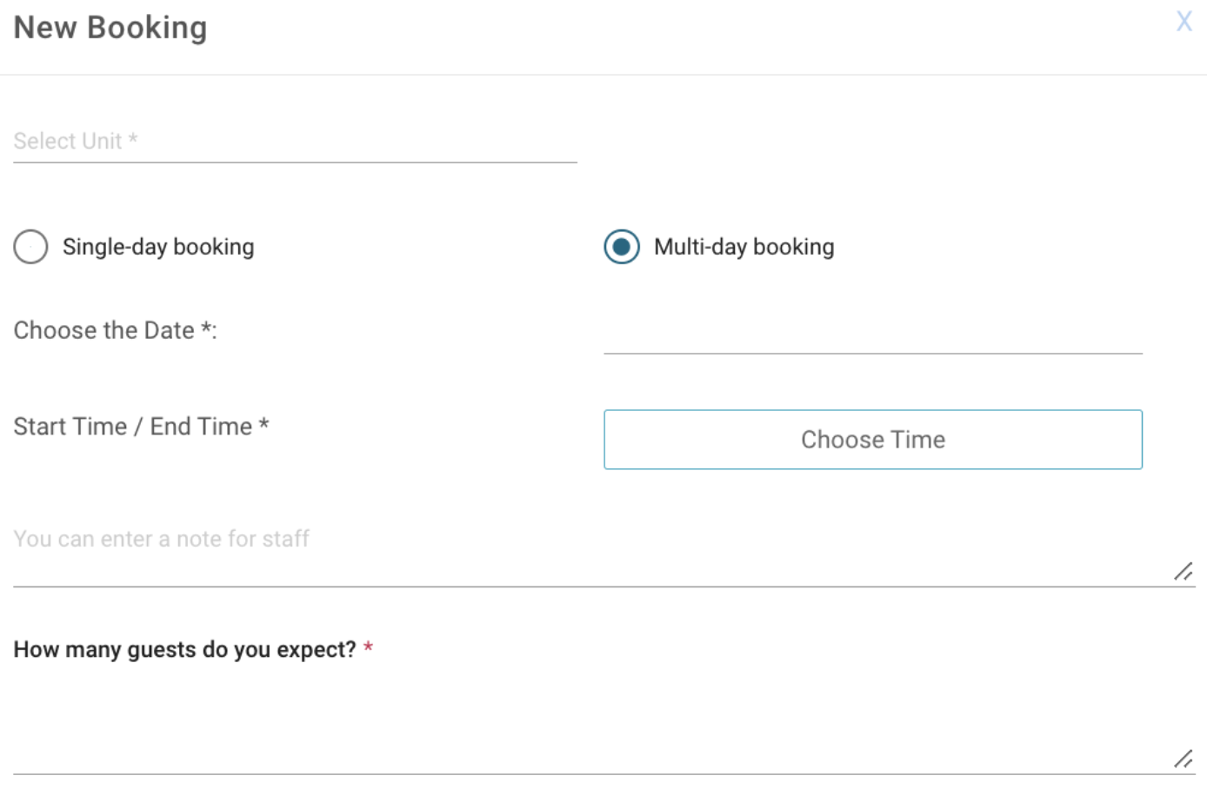Image resolution: width=1207 pixels, height=789 pixels.
Task: Click the "How many guests do you expect?" question
Action: tap(184, 649)
